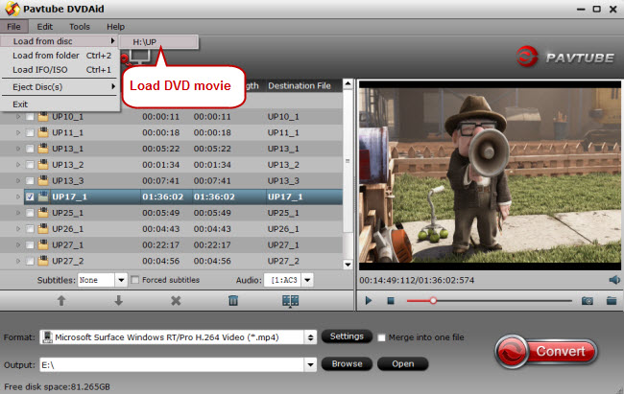This screenshot has width=624, height=394.
Task: Uncheck the UP17_1 title checkbox
Action: click(30, 197)
